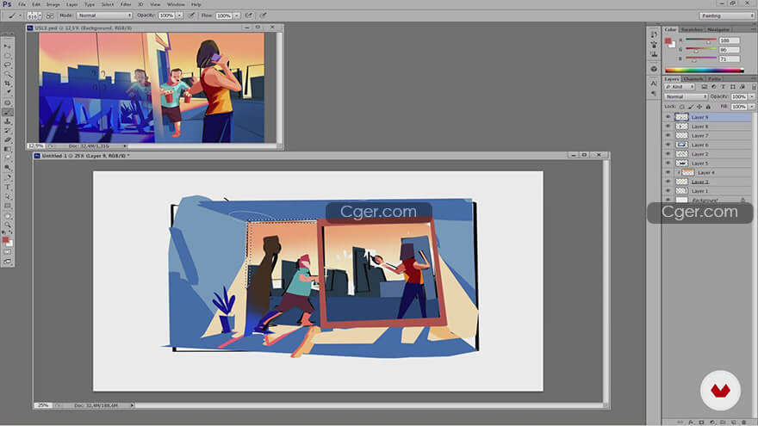Select the Horizontal Type tool

click(7, 187)
